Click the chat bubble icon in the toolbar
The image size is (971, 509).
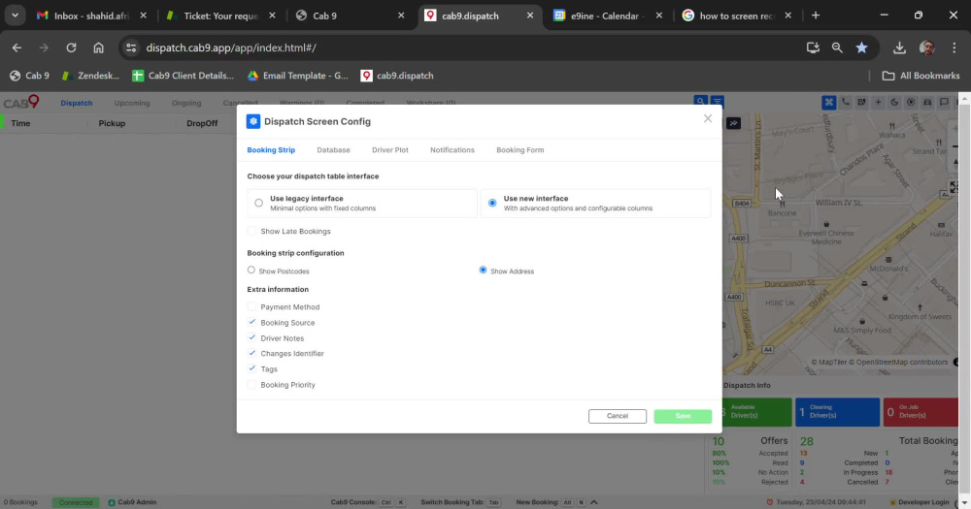click(944, 102)
